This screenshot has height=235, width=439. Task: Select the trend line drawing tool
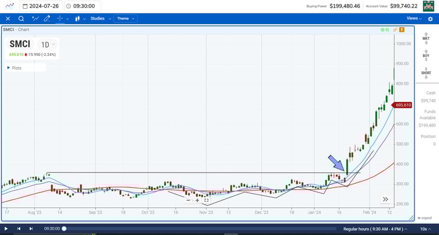pyautogui.click(x=35, y=19)
